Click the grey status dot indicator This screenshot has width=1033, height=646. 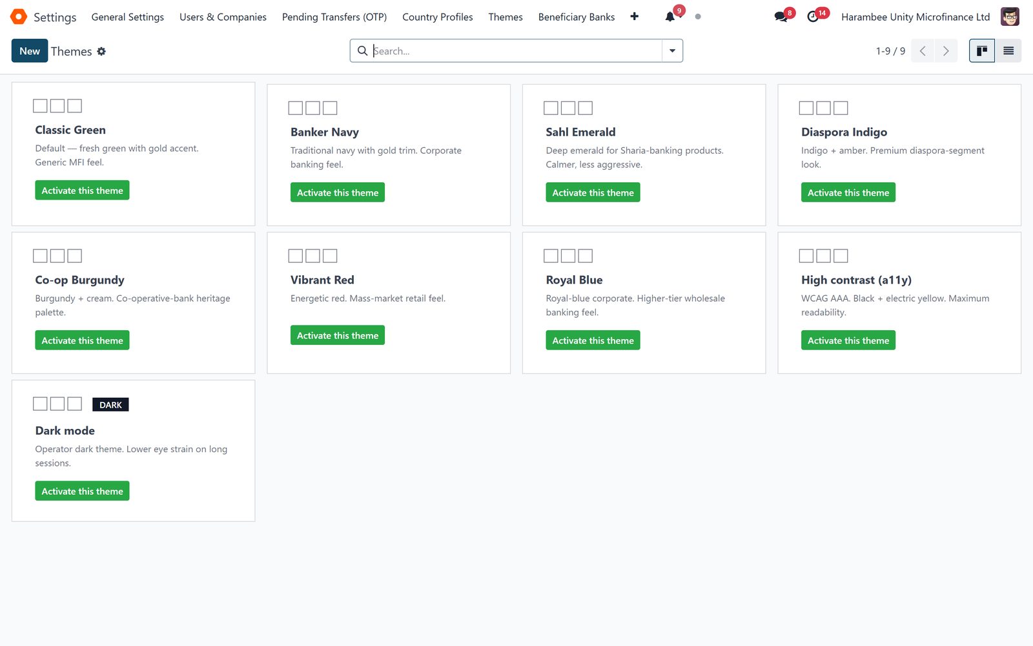click(698, 17)
